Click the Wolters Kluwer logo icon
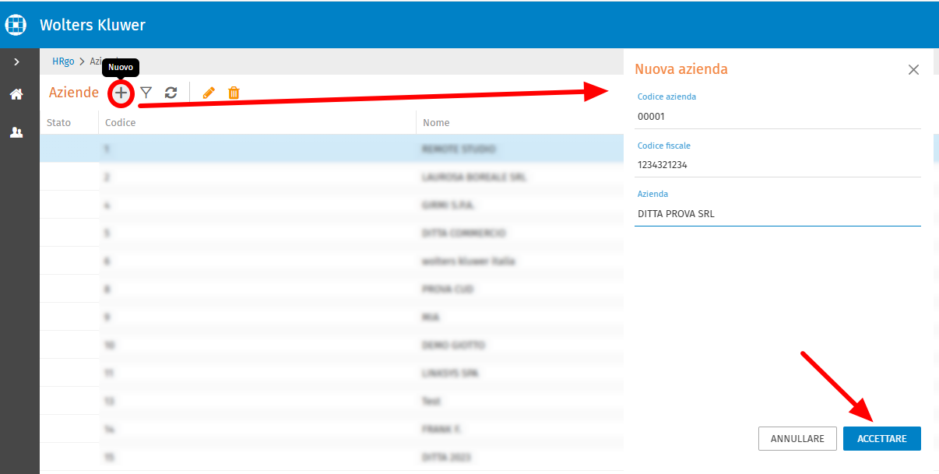939x474 pixels. pos(16,25)
